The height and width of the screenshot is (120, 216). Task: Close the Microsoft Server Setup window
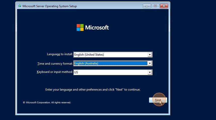click(164, 6)
